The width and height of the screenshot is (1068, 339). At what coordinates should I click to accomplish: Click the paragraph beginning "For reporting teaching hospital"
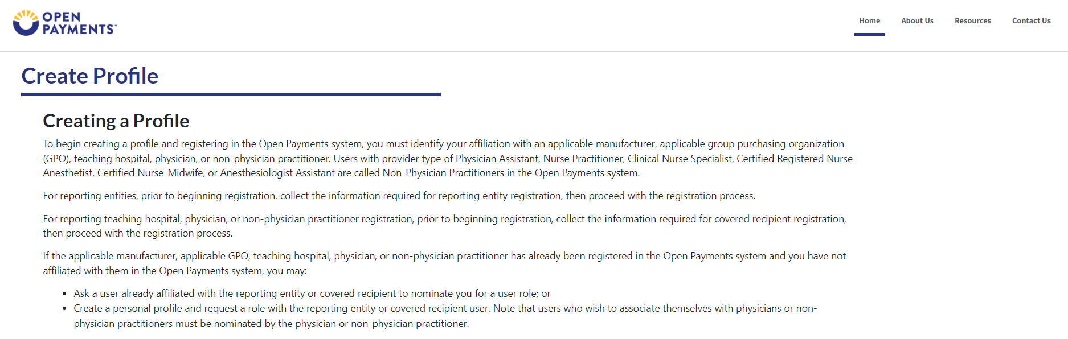[444, 219]
